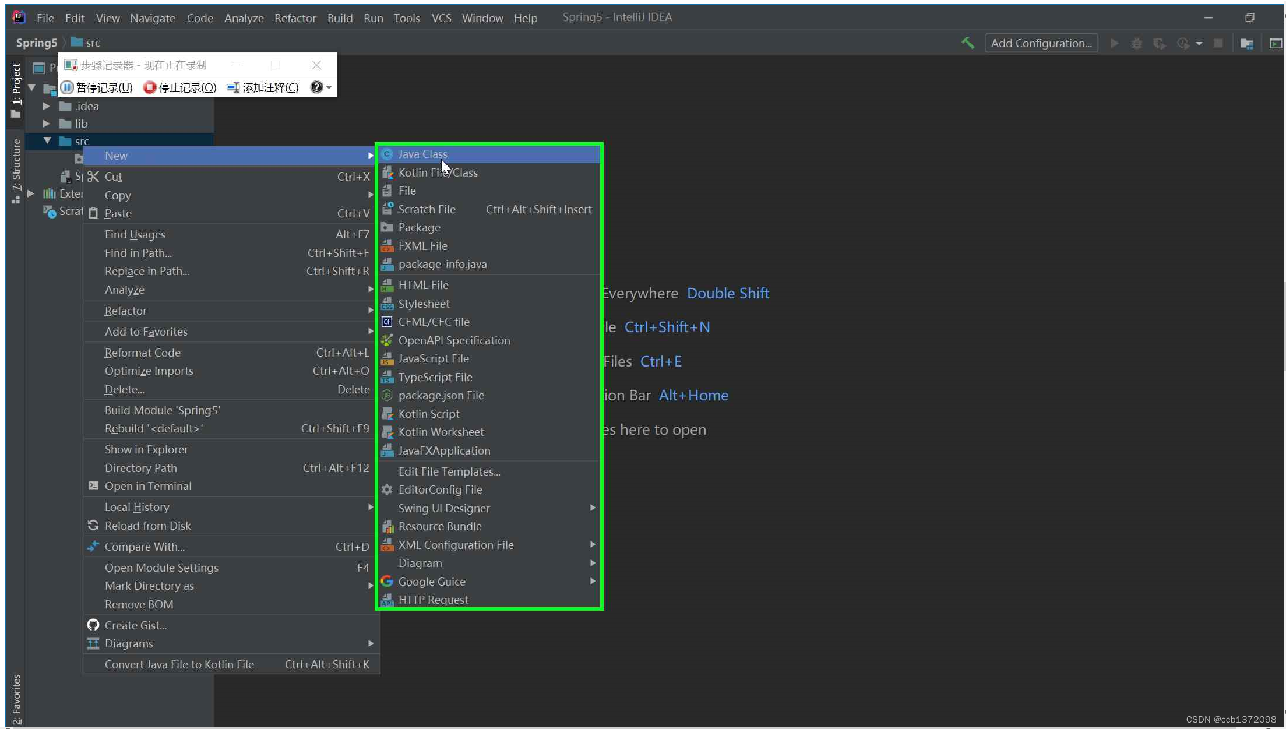Choose Open Module Settings
This screenshot has height=729, width=1286.
tap(231, 568)
